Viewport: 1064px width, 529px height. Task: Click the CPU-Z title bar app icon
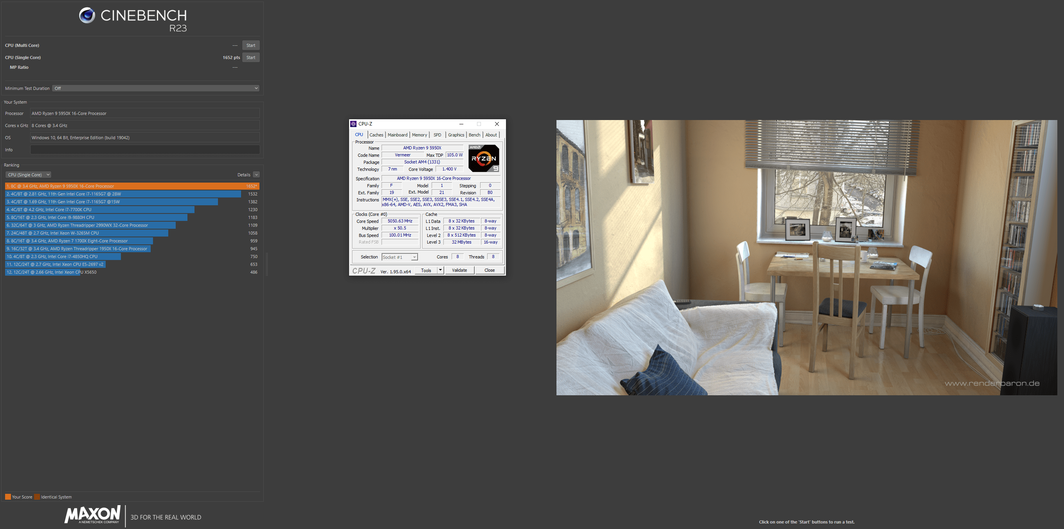click(x=354, y=124)
